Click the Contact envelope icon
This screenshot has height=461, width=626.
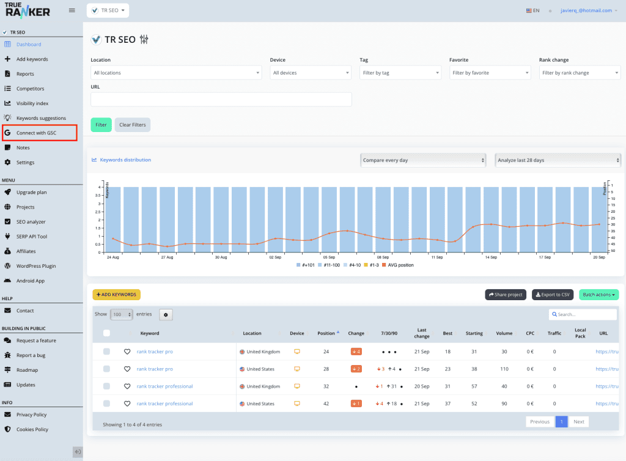pos(7,311)
